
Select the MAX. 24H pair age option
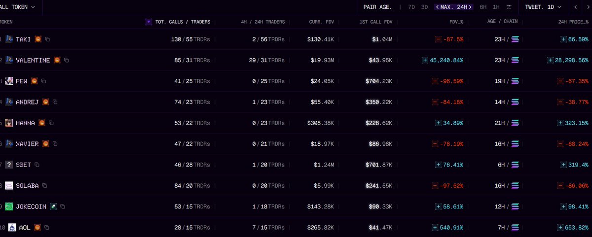tap(454, 7)
